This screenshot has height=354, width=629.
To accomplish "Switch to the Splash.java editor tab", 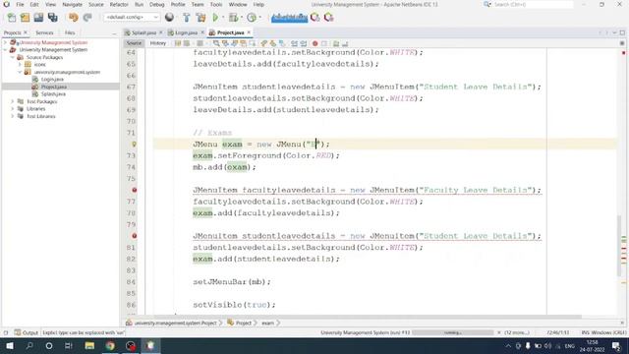I will [x=143, y=32].
